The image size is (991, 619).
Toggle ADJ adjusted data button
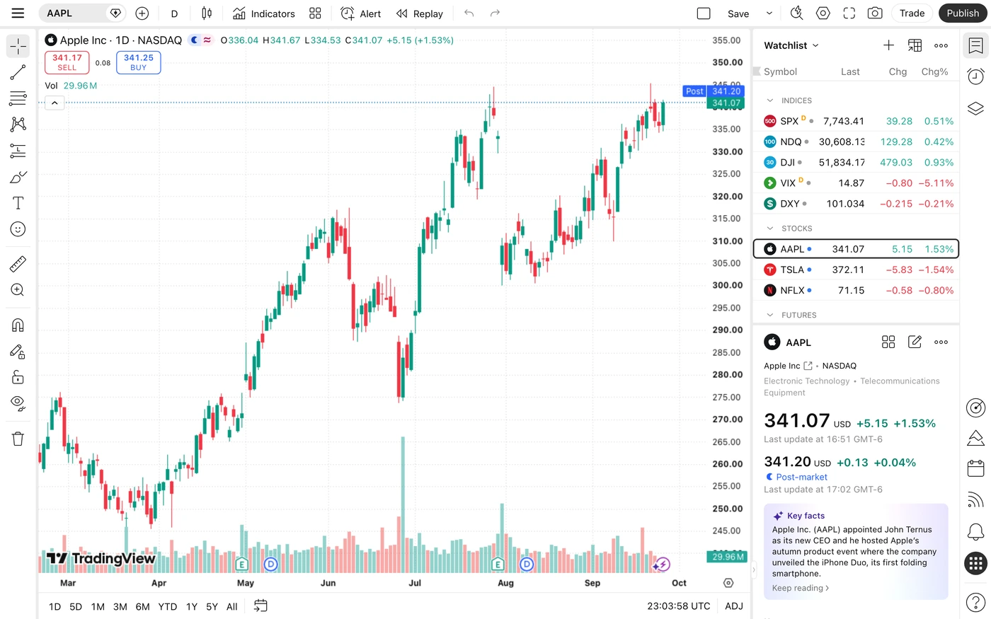[734, 606]
